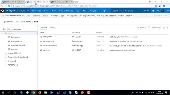The height and width of the screenshot is (95, 170).
Task: Select README.md in the file tree
Action: pos(13,65)
